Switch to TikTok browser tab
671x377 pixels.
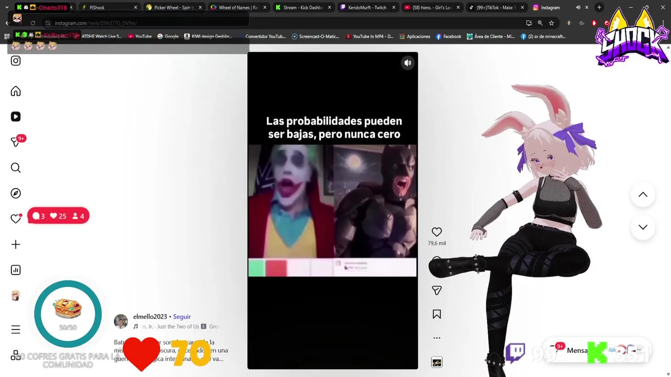(496, 7)
